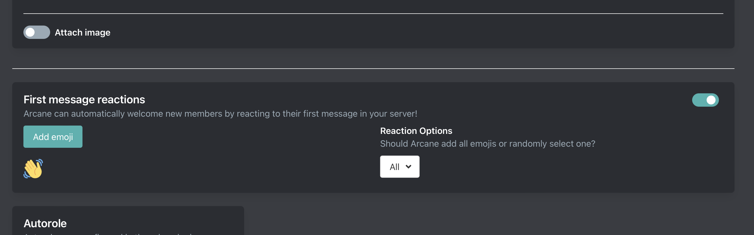Click empty area of the Autorole card
754x235 pixels.
(x=176, y=222)
